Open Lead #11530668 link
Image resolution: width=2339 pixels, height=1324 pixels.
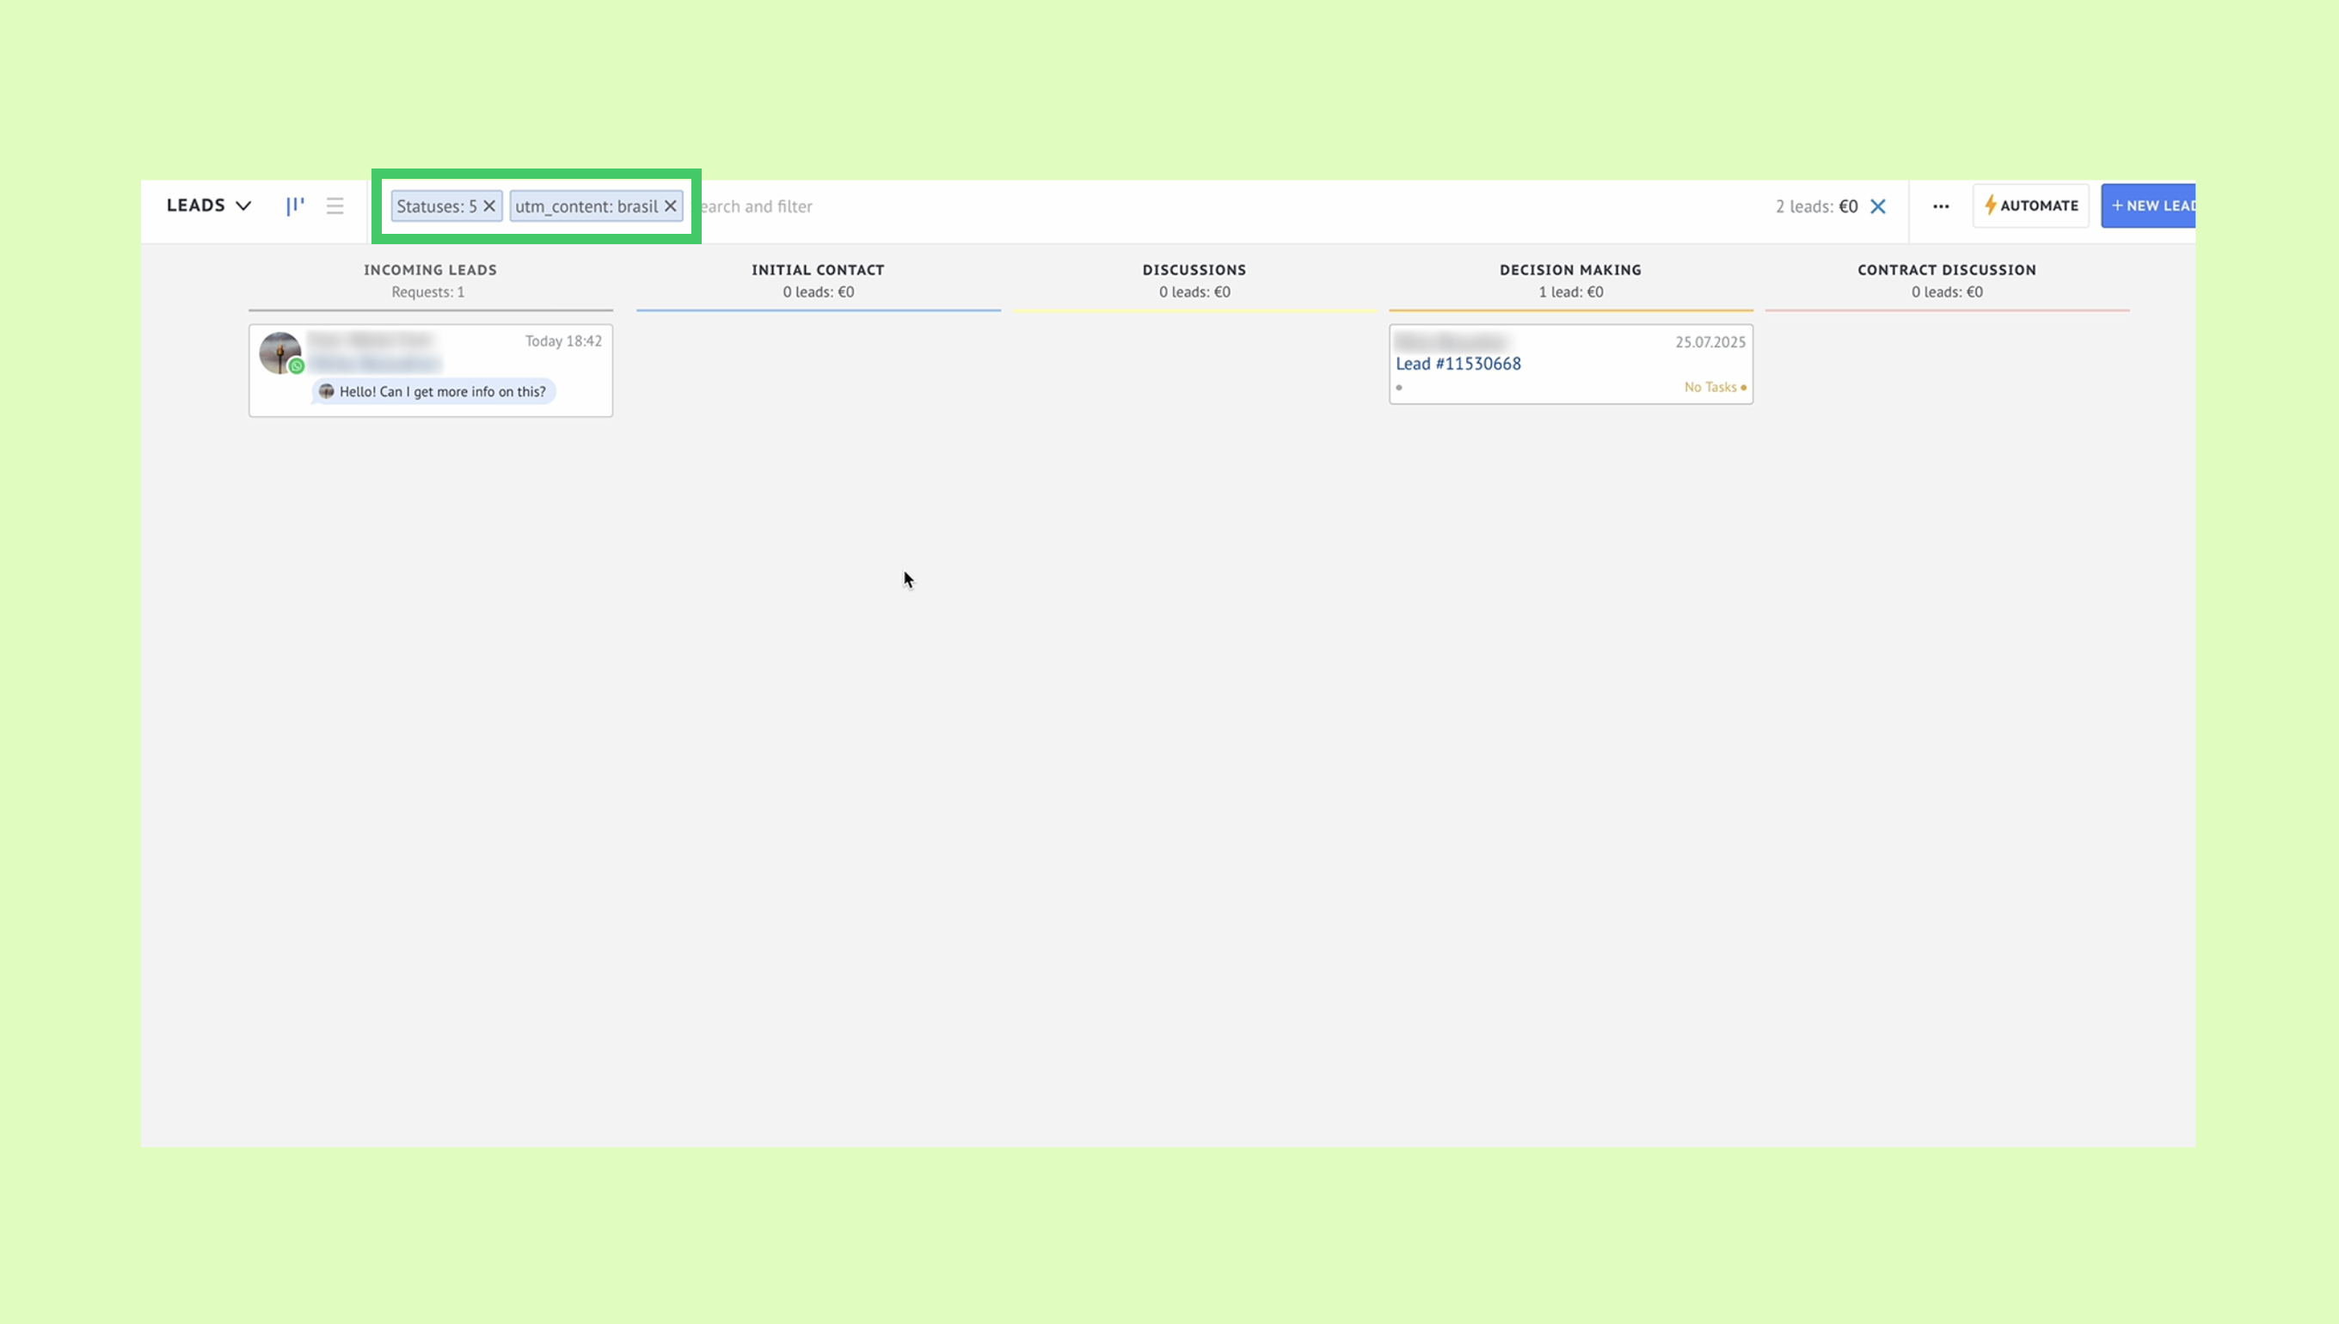(1458, 364)
